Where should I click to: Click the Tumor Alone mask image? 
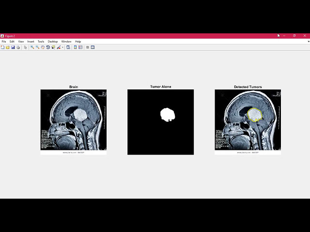point(160,122)
